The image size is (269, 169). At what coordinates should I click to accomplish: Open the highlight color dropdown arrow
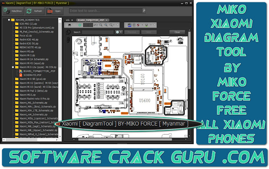point(134,25)
